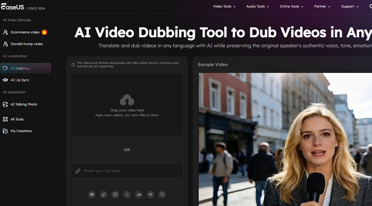This screenshot has height=206, width=372.
Task: Open the Video Tools dropdown menu
Action: (x=224, y=6)
